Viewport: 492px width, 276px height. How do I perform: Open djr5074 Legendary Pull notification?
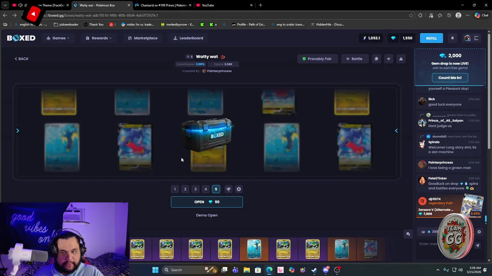[x=449, y=206]
